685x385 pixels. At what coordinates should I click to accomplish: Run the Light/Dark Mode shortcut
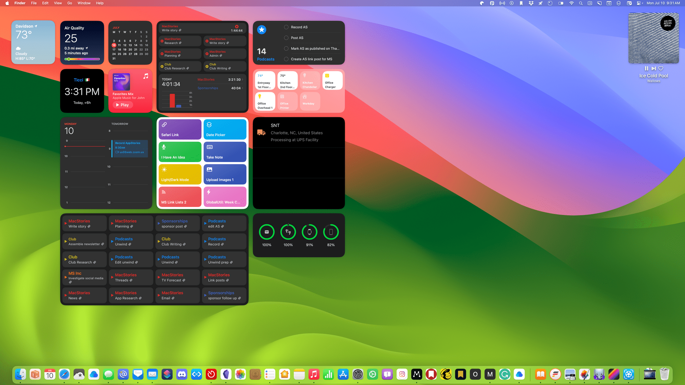tap(180, 174)
